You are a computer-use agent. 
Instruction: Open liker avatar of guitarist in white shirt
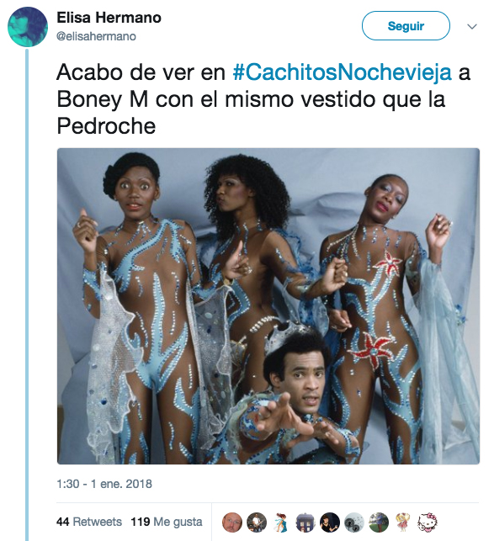pyautogui.click(x=257, y=522)
